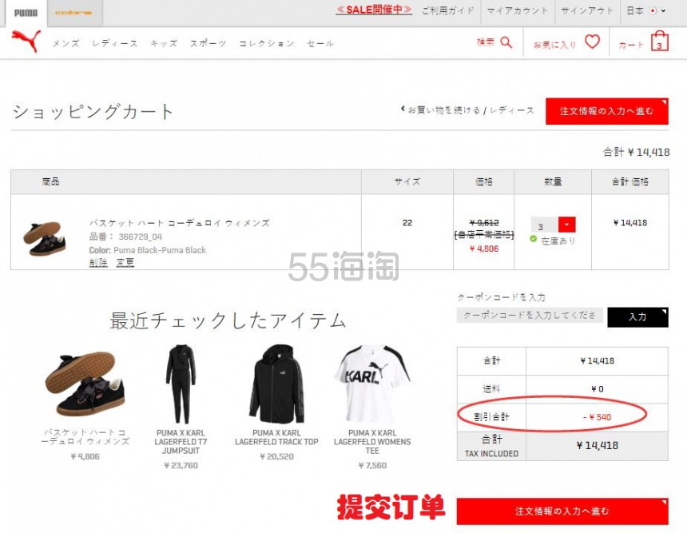Click the PUMA cat logo

[x=26, y=41]
